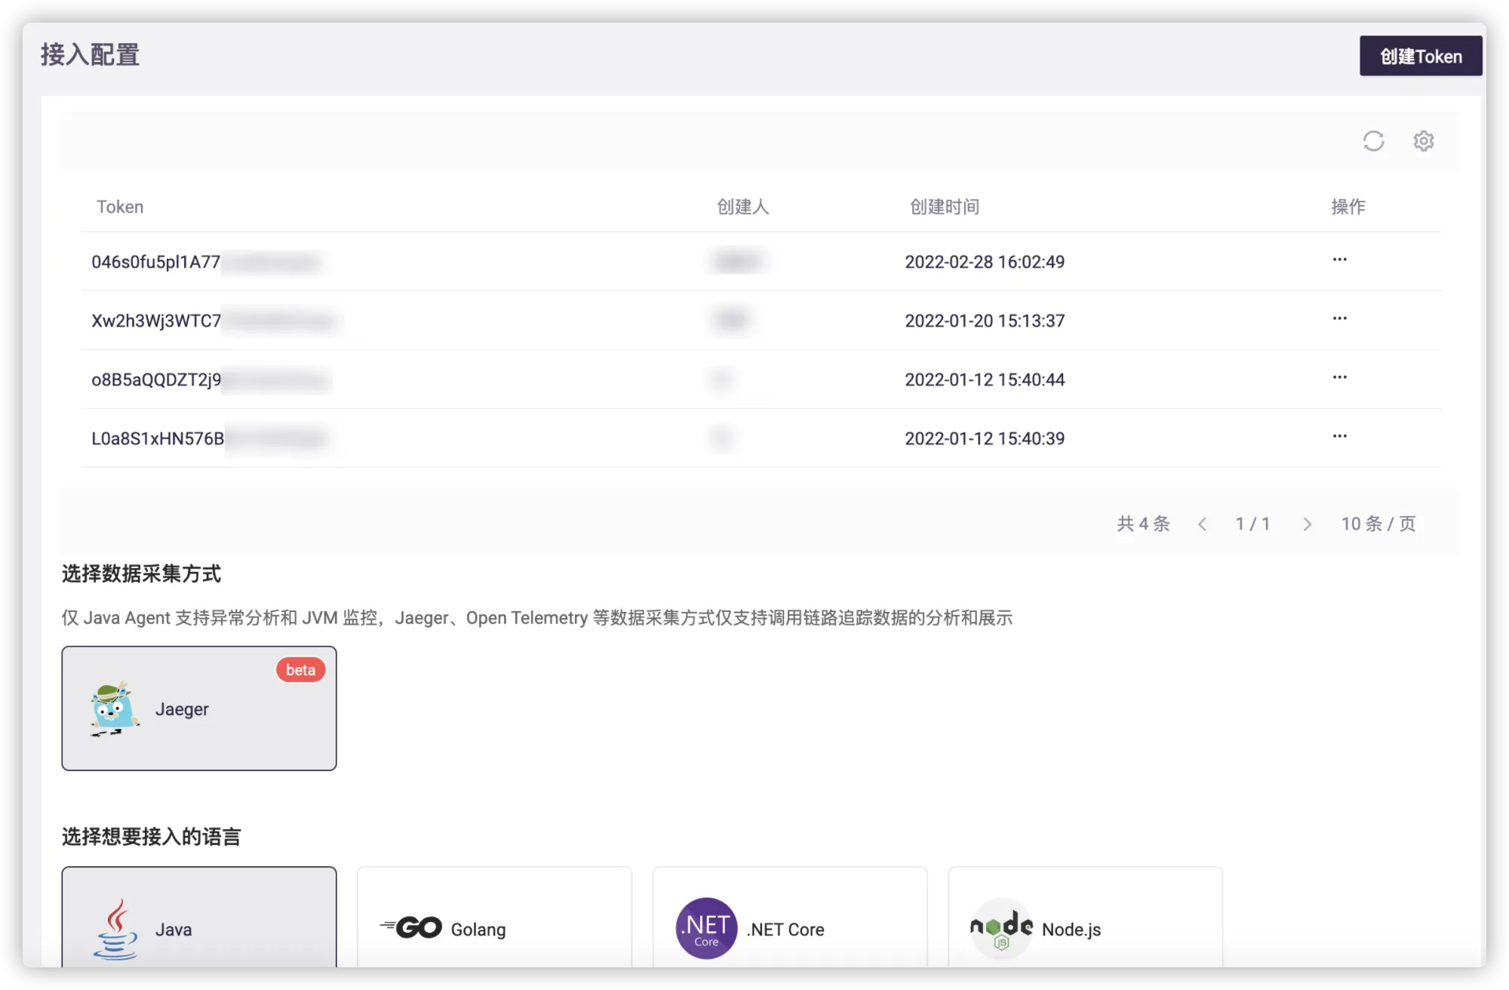Click the Jaeger gopher logo icon

pos(114,709)
